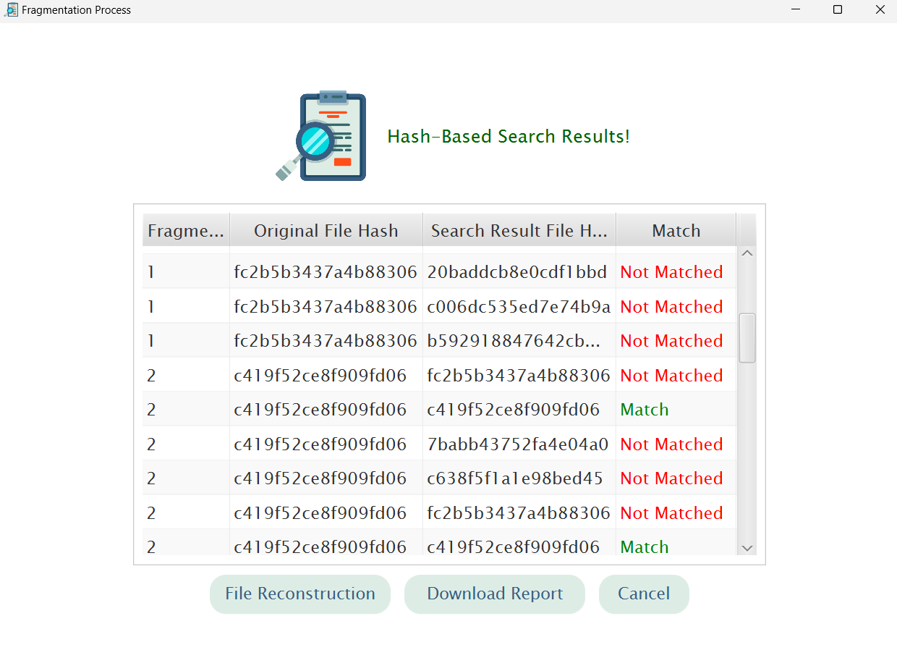Click the Download Report button
The image size is (897, 671).
pos(494,594)
